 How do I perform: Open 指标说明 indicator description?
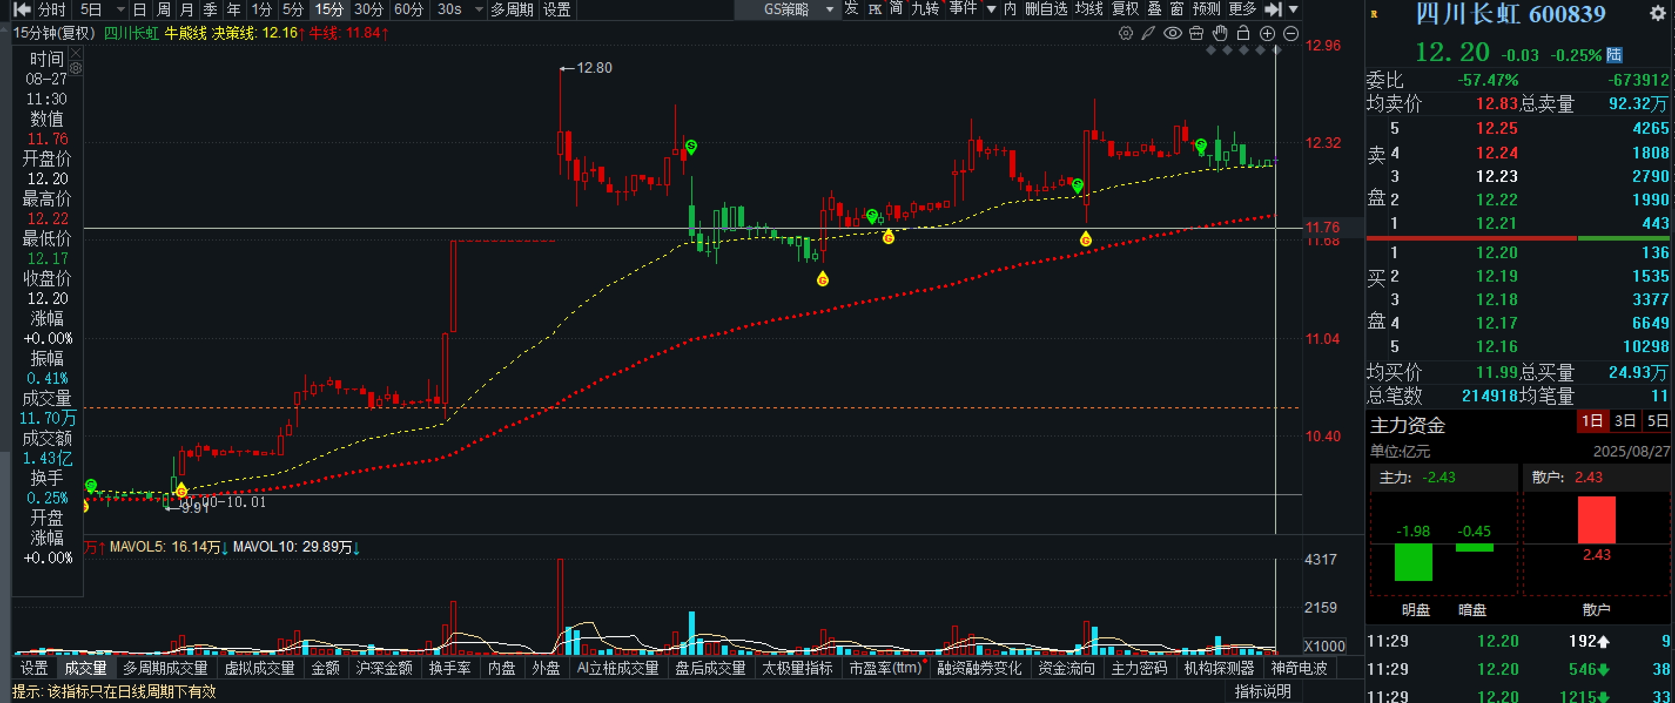click(1262, 691)
